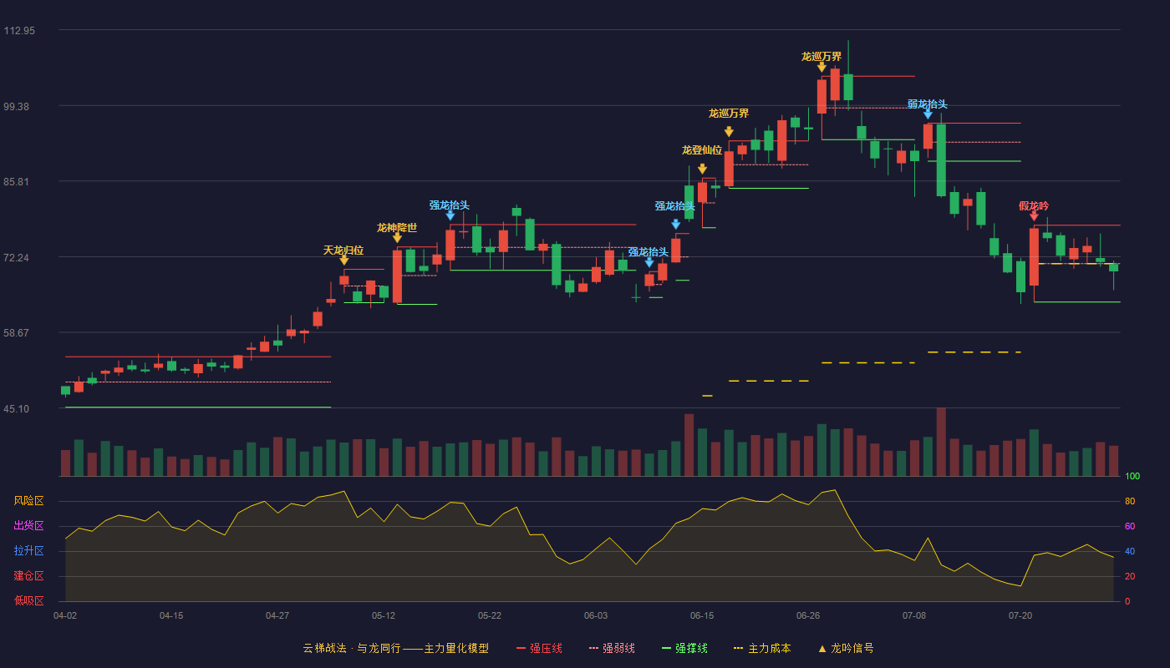This screenshot has width=1170, height=668.
Task: Select the 06-03 date label
Action: 596,615
